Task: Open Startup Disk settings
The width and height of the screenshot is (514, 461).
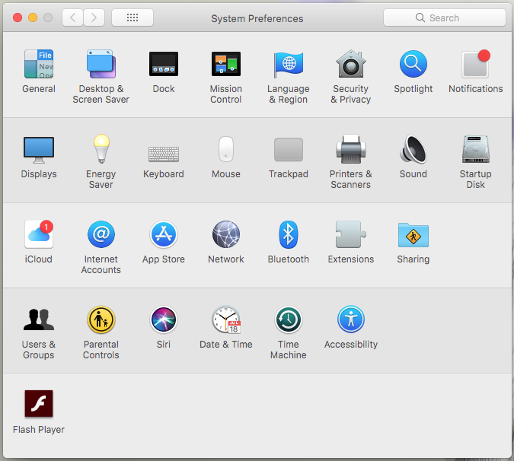Action: pyautogui.click(x=476, y=149)
